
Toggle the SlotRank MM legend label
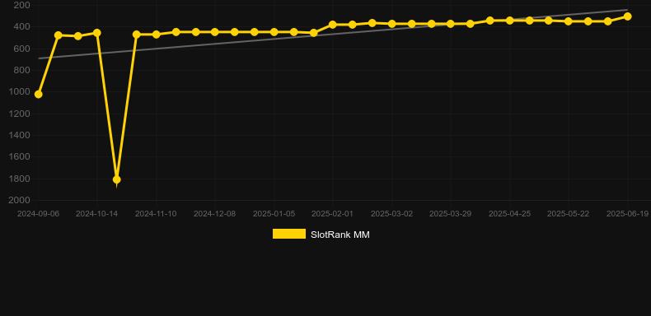point(340,235)
